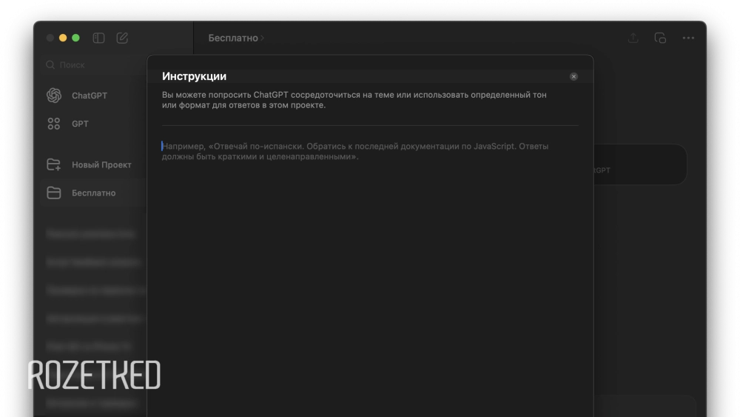Click the Новый Проект label
The width and height of the screenshot is (740, 417).
click(101, 164)
